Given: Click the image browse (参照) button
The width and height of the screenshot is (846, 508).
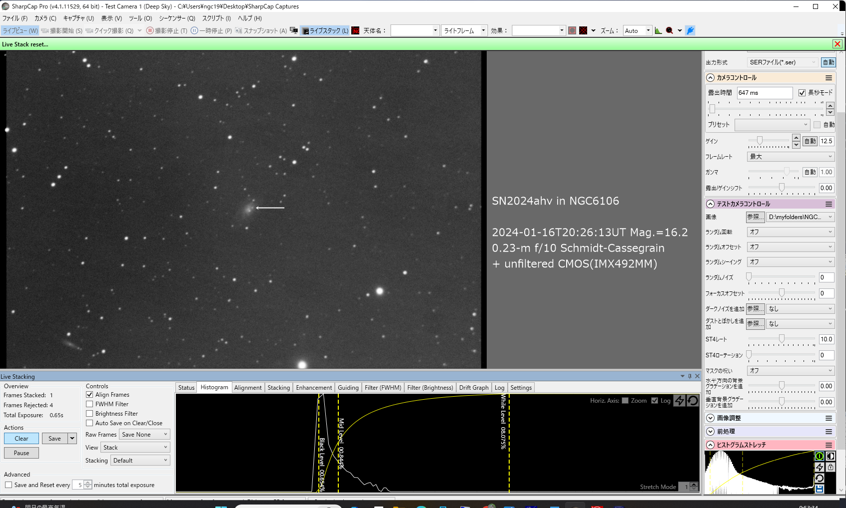Looking at the screenshot, I should (x=755, y=217).
